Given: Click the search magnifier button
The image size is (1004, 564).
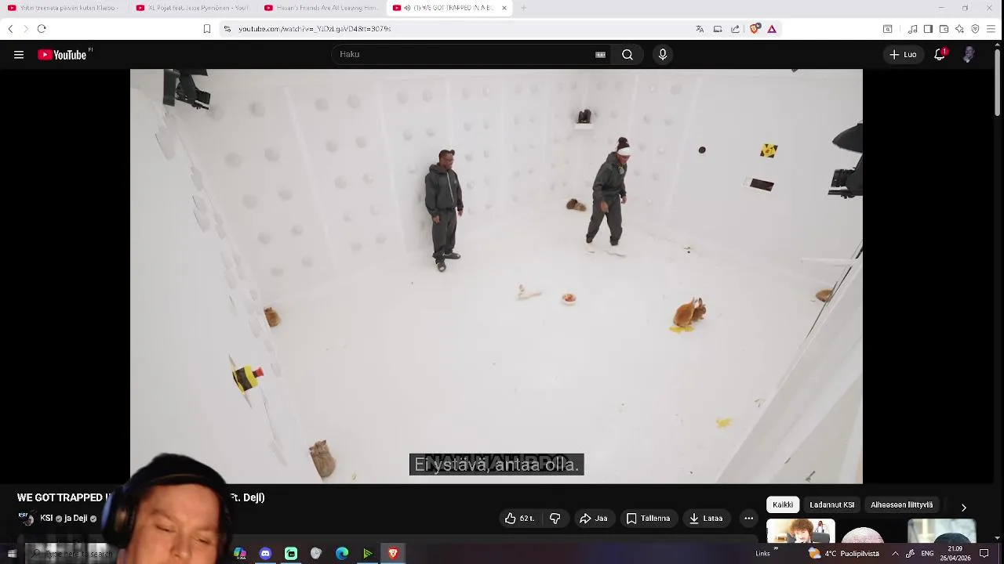Looking at the screenshot, I should tap(627, 55).
